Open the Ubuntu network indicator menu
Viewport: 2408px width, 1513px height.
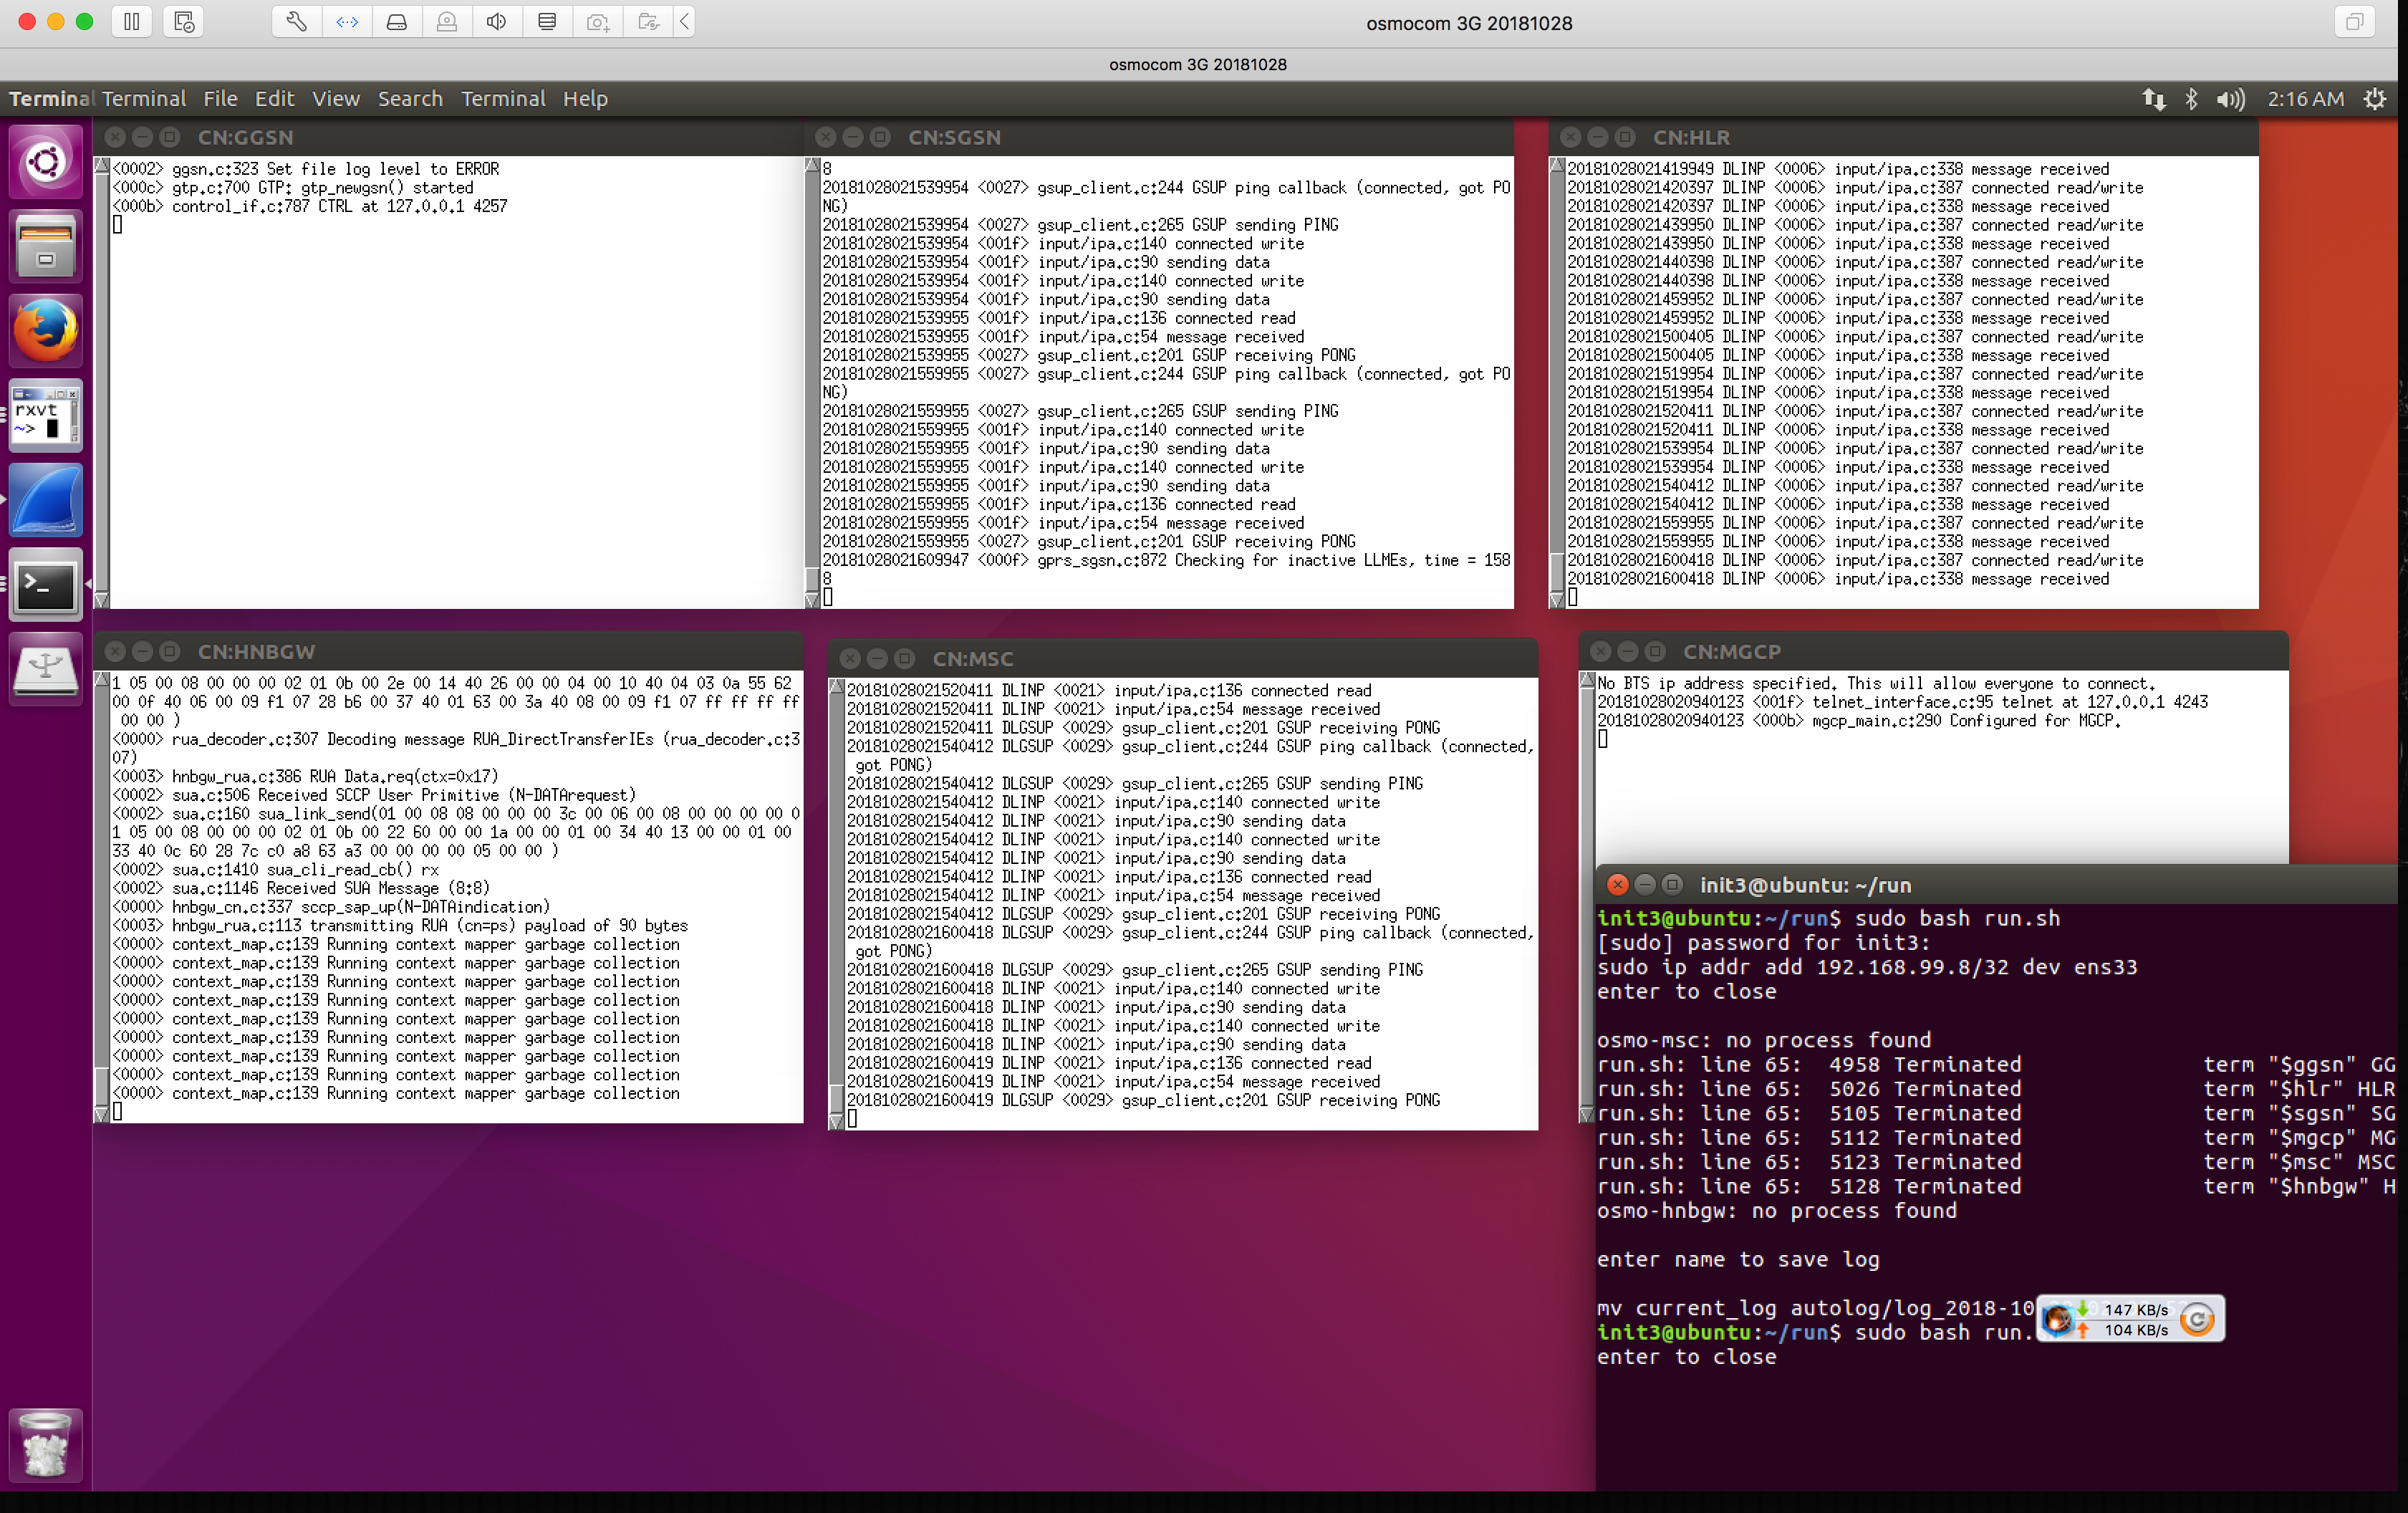point(2153,99)
